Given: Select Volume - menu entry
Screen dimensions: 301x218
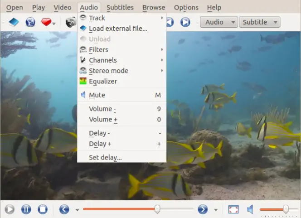Looking at the screenshot, I should click(121, 109).
